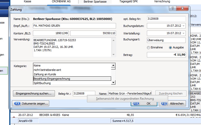Click Kategorie list scroll up arrow
This screenshot has width=201, height=125.
click(x=113, y=65)
